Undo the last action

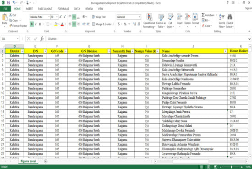pos(14,3)
